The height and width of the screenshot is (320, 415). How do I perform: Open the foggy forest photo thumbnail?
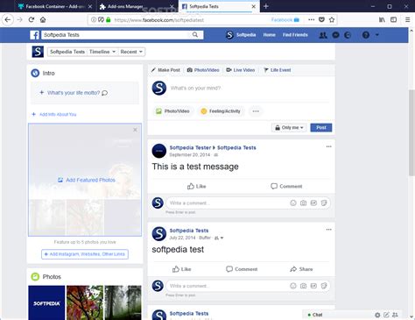pyautogui.click(x=123, y=302)
